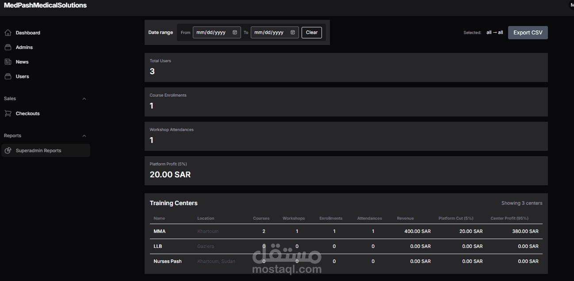Click the Sales section header
This screenshot has width=574, height=281.
pyautogui.click(x=46, y=99)
